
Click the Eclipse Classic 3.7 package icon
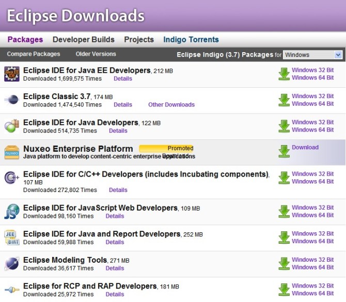tap(12, 100)
